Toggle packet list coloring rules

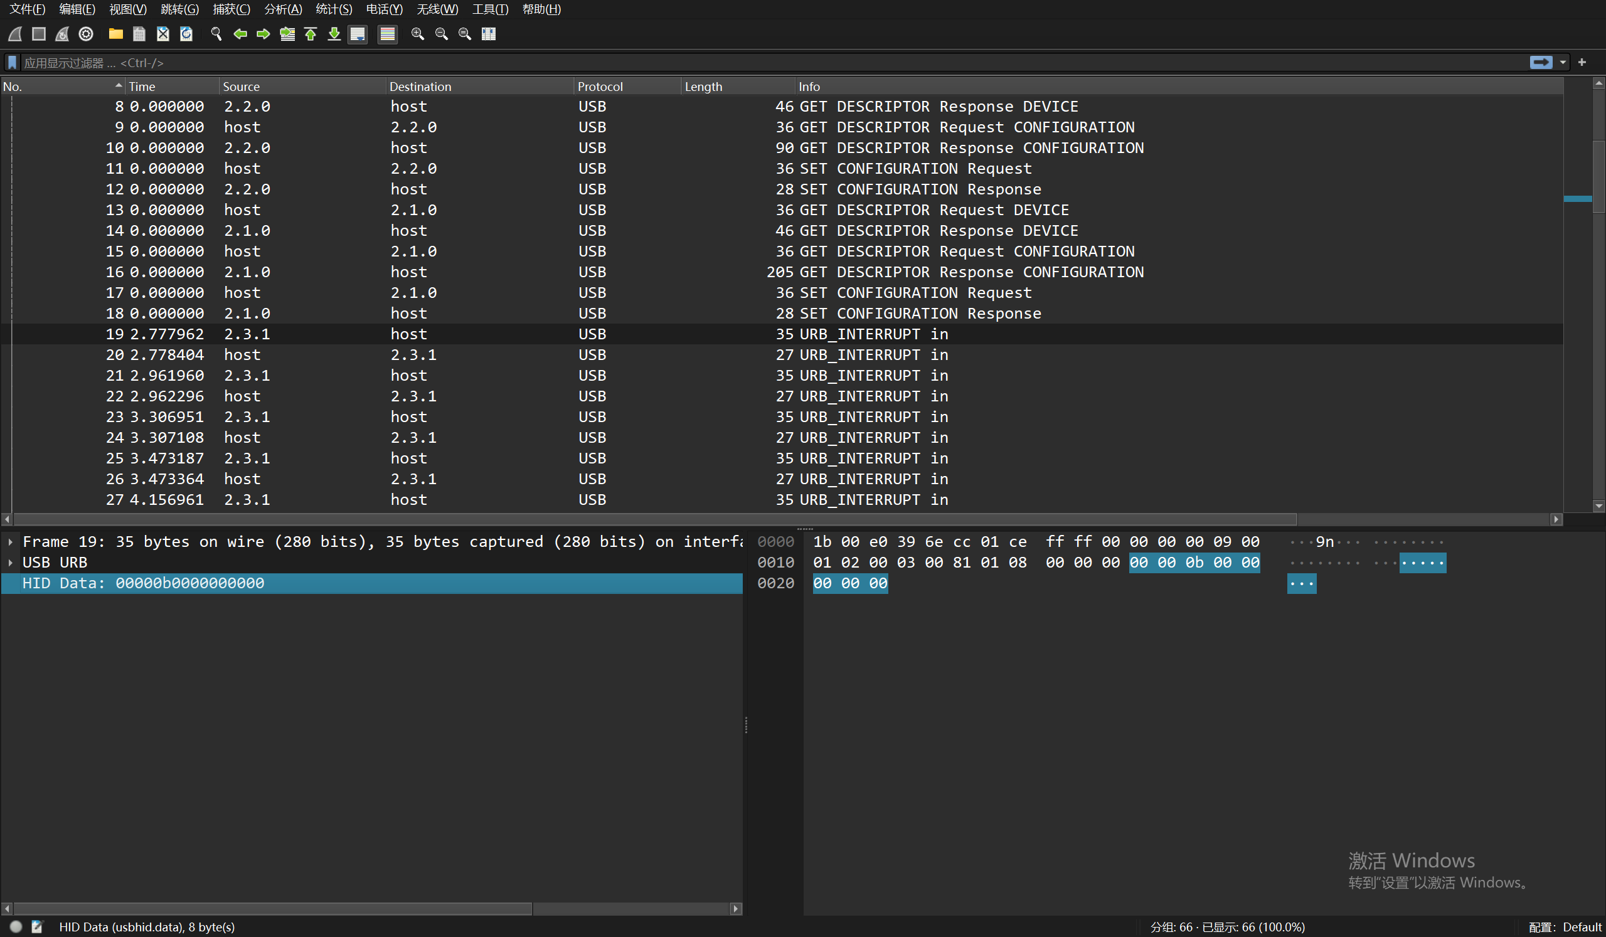[x=388, y=34]
